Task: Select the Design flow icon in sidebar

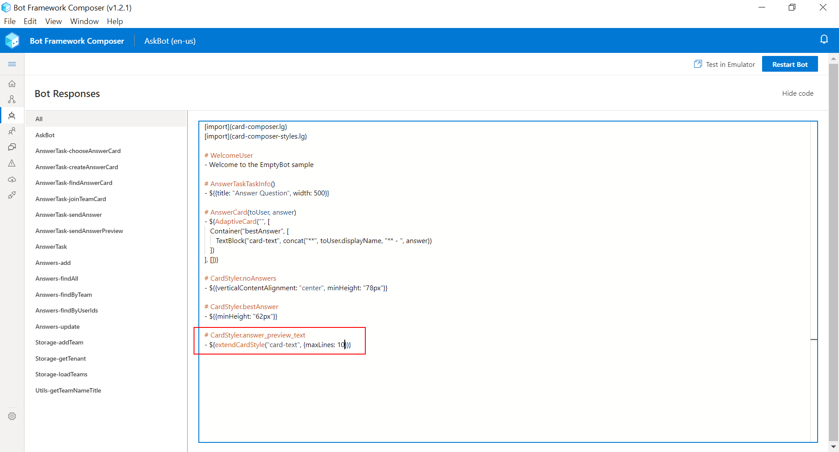Action: pos(12,99)
